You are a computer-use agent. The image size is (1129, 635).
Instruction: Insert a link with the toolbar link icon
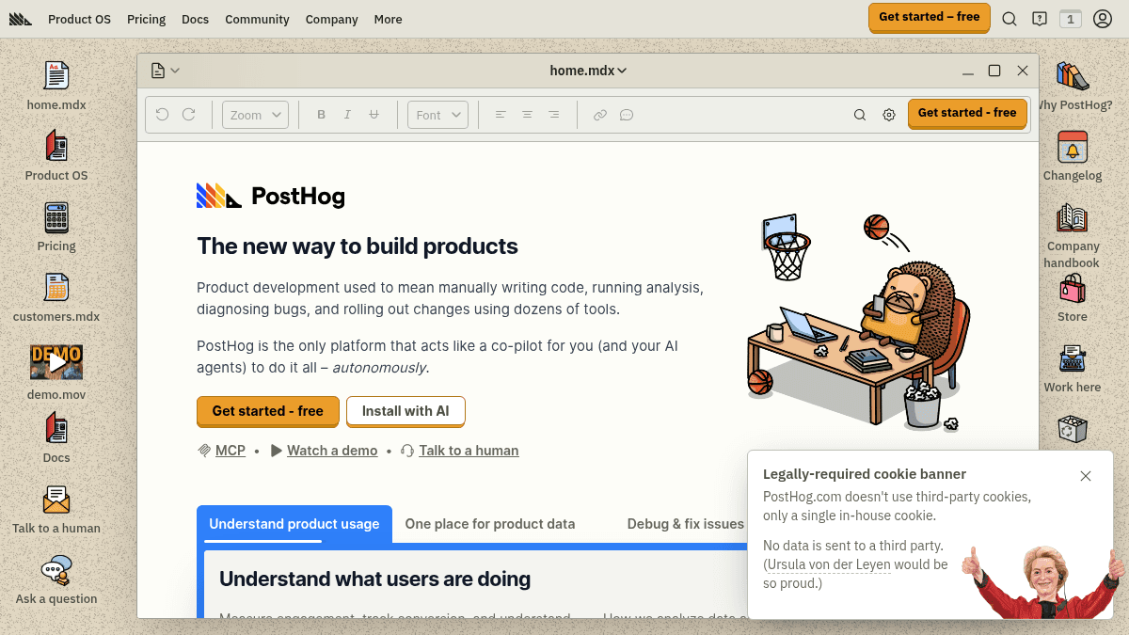tap(599, 115)
